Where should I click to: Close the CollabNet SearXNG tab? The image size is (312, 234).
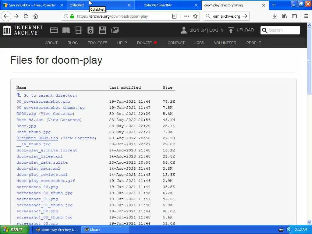pyautogui.click(x=196, y=5)
